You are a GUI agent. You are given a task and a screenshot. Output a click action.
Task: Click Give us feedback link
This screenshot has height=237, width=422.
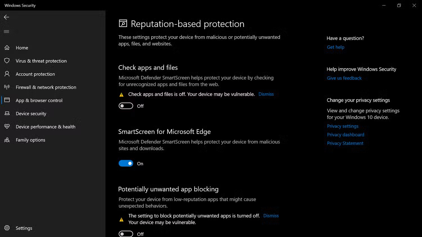pos(344,78)
